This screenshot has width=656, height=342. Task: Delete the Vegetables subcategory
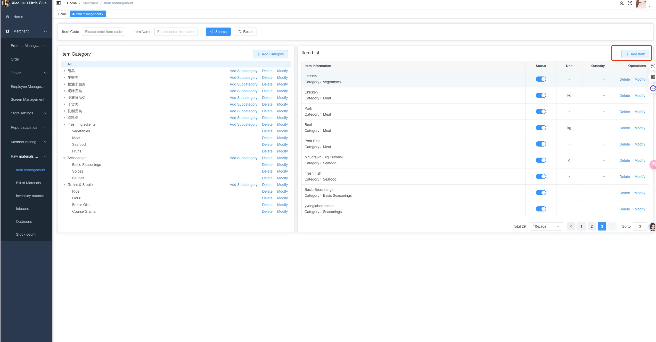pos(267,131)
